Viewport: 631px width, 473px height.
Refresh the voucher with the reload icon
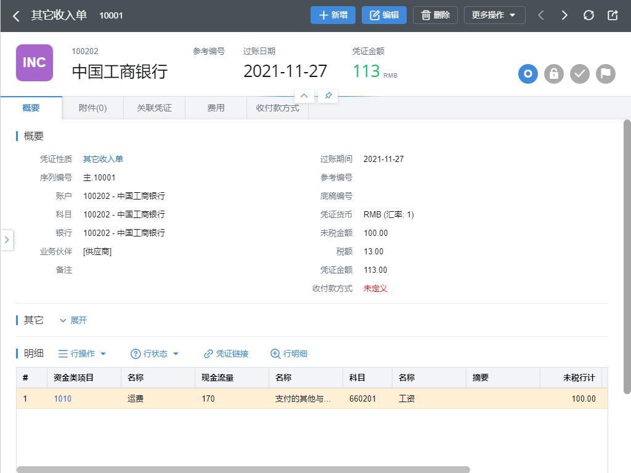coord(588,15)
